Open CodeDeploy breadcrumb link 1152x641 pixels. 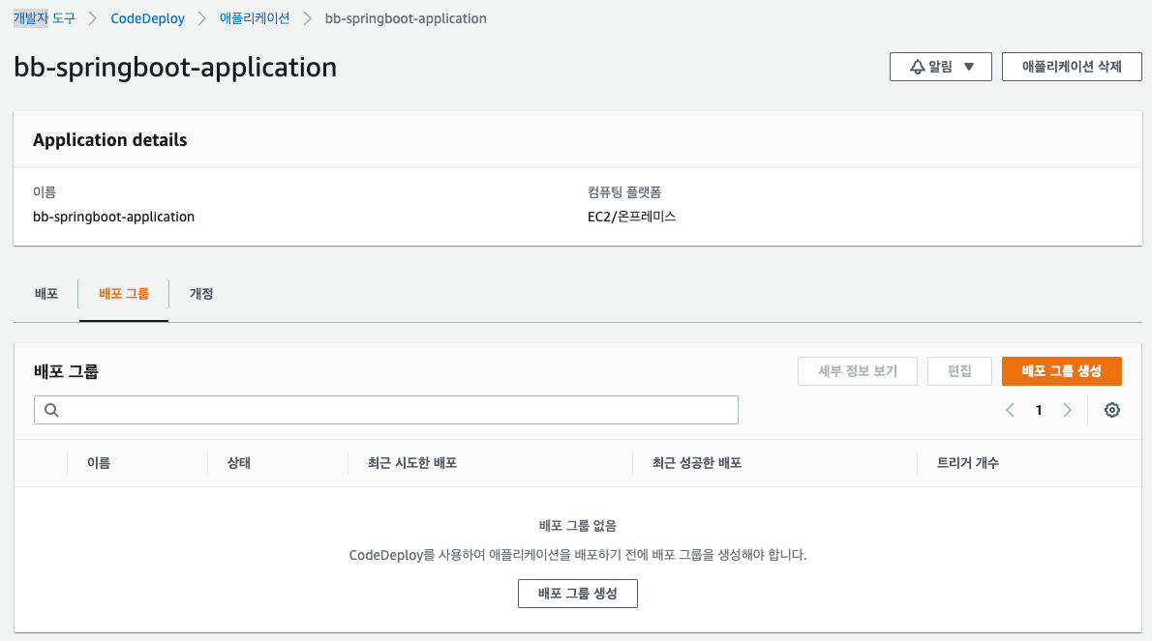point(148,18)
